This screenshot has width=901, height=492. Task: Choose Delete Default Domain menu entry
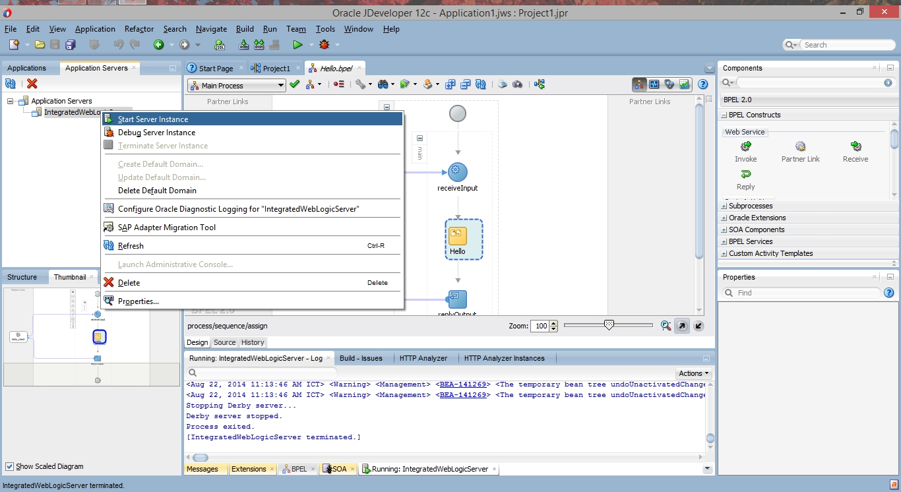coord(252,191)
